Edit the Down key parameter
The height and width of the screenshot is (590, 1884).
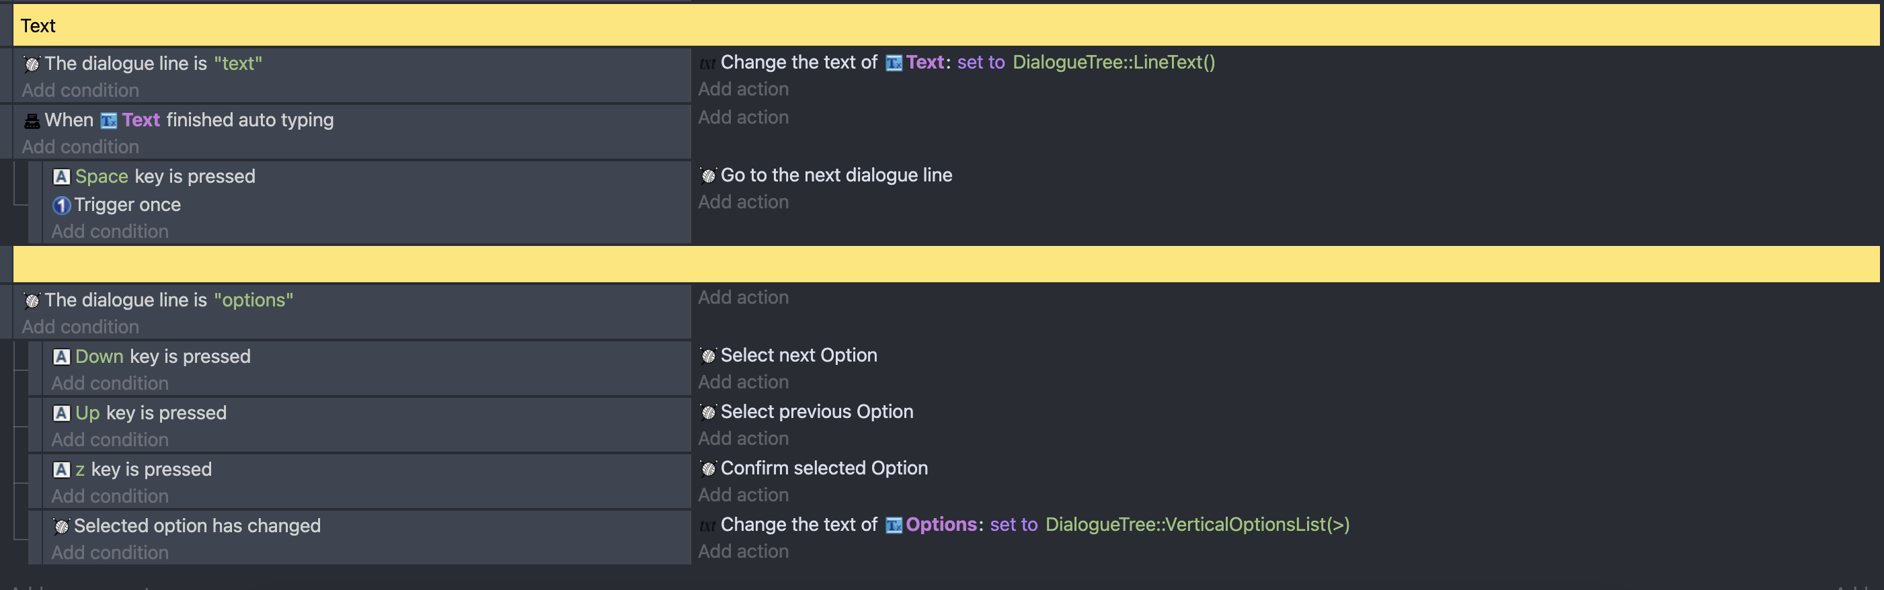[100, 356]
